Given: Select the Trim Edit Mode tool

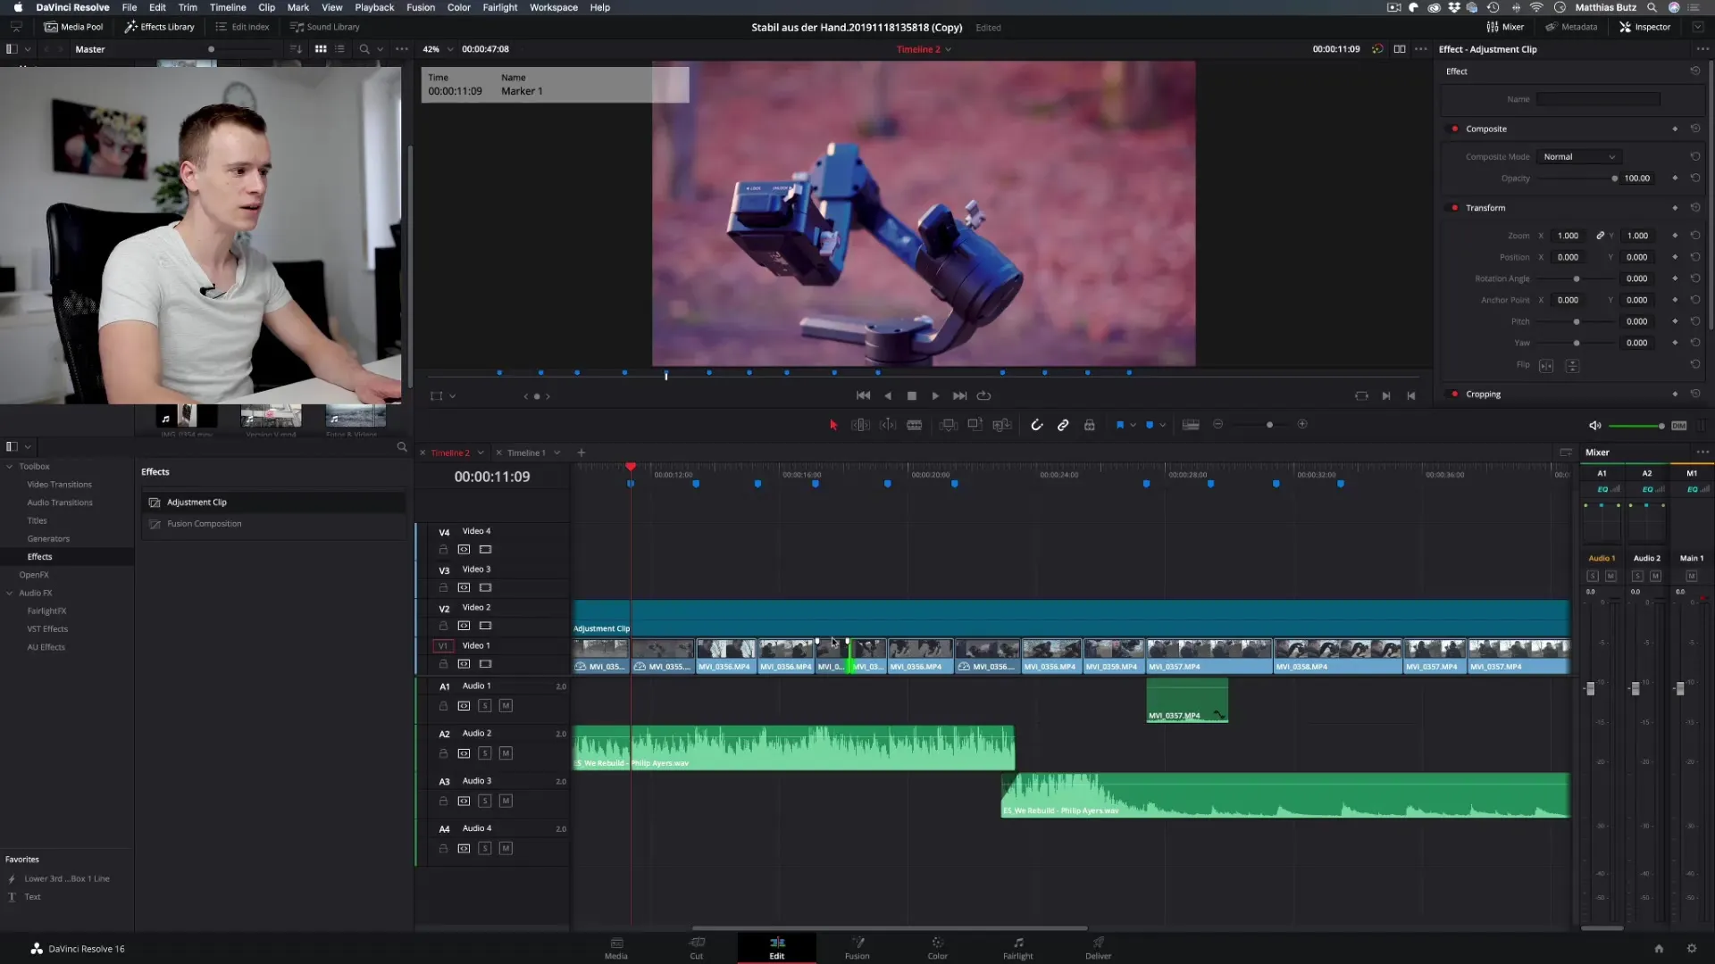Looking at the screenshot, I should (x=860, y=425).
